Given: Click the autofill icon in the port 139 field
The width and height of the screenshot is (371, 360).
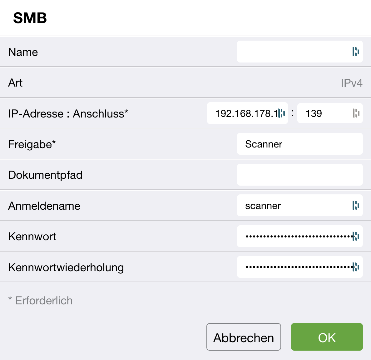Looking at the screenshot, I should tap(356, 113).
